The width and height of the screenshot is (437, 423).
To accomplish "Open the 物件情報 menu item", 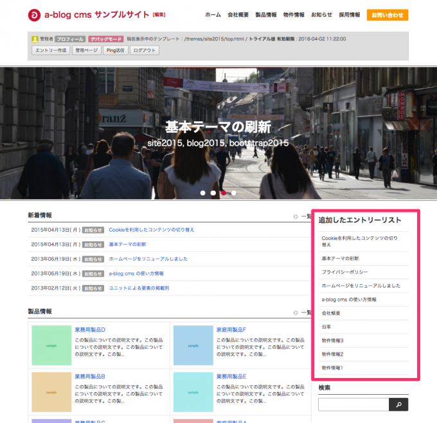I will 294,15.
